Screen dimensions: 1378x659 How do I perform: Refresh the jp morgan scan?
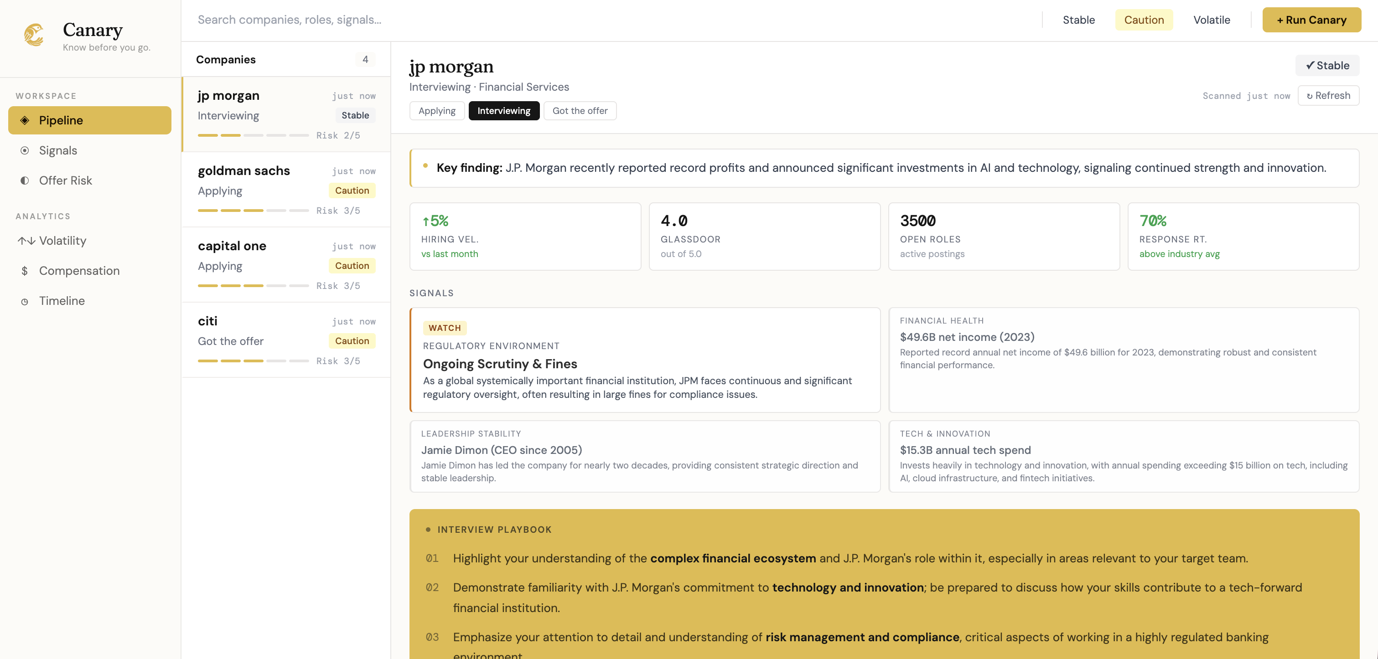coord(1328,96)
